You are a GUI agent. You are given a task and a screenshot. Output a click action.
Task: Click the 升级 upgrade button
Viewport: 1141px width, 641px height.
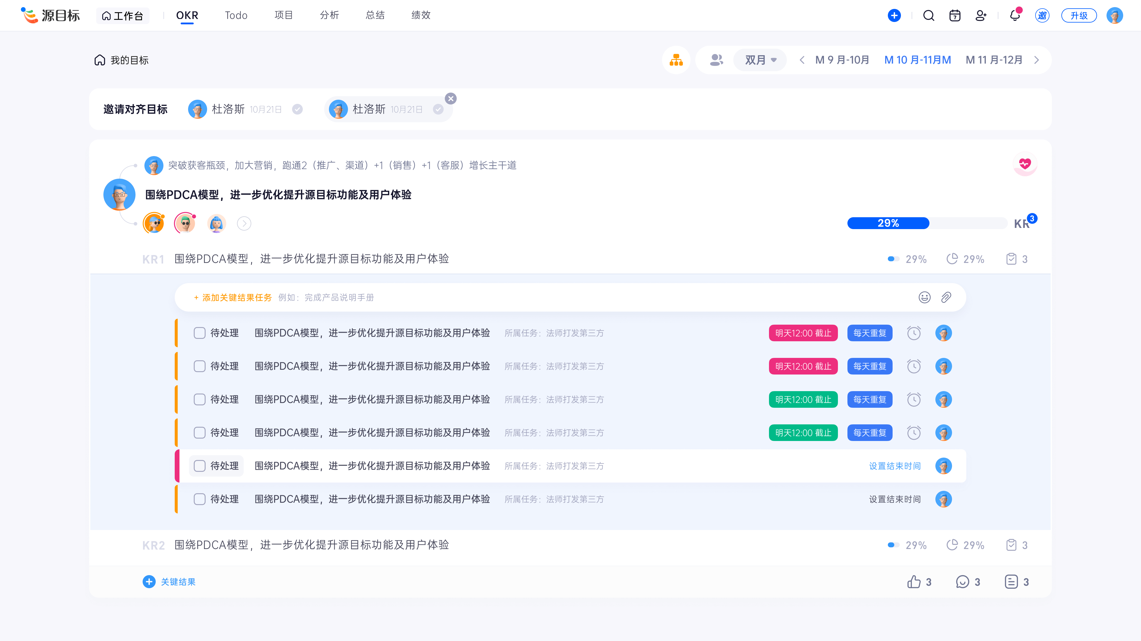tap(1079, 15)
